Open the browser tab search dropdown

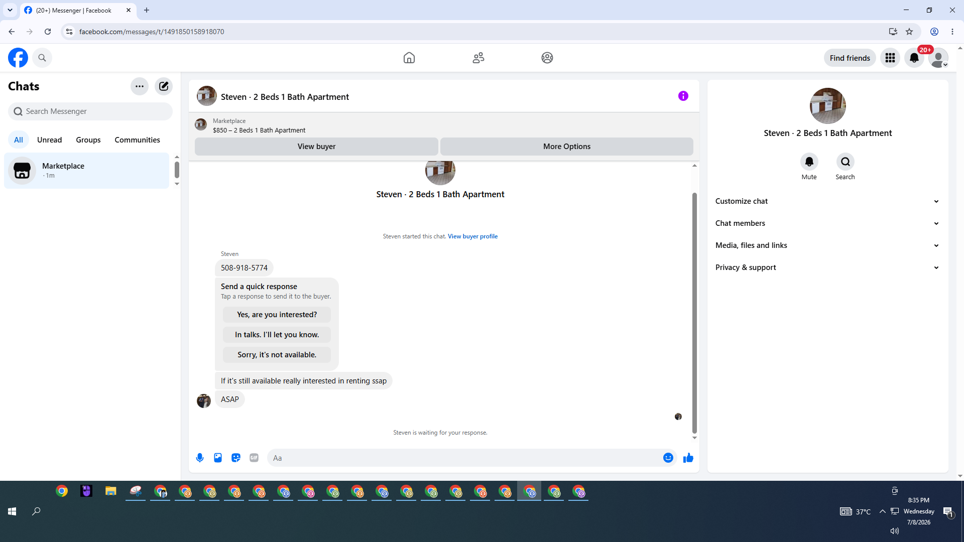click(x=10, y=10)
